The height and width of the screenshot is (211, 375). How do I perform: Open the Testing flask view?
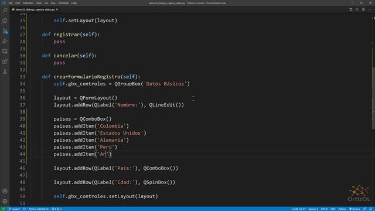point(5,72)
